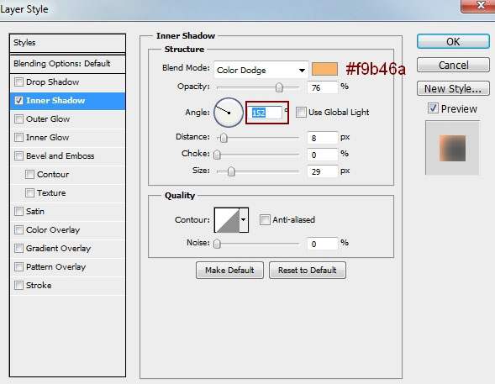The image size is (495, 384).
Task: Click the contour curve thumbnail
Action: pos(227,220)
